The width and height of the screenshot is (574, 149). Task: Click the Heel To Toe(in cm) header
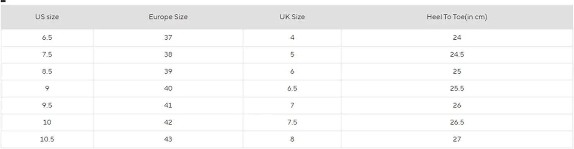tap(457, 17)
